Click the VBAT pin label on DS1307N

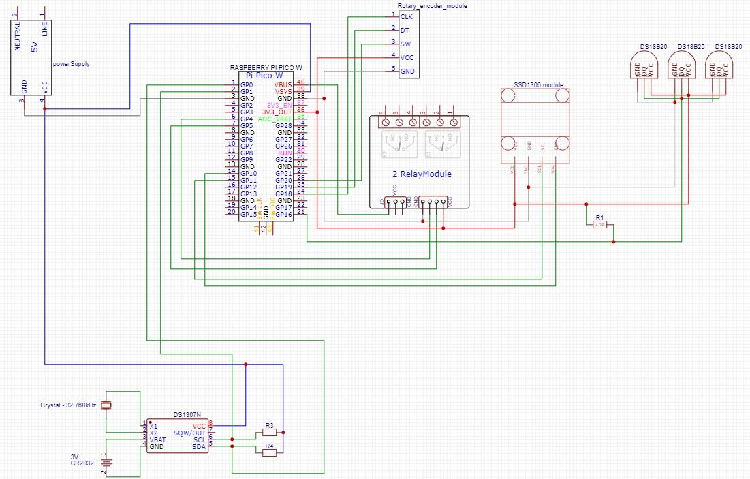158,439
